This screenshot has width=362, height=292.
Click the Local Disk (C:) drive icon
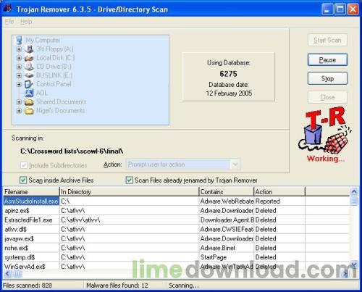coord(29,58)
